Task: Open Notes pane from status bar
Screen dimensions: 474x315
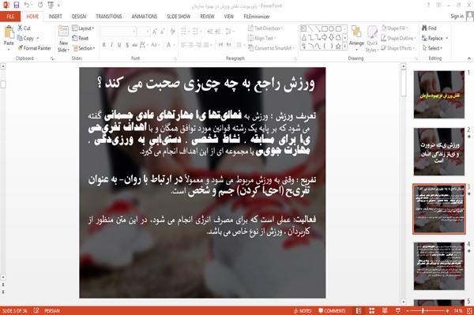Action: (303, 311)
